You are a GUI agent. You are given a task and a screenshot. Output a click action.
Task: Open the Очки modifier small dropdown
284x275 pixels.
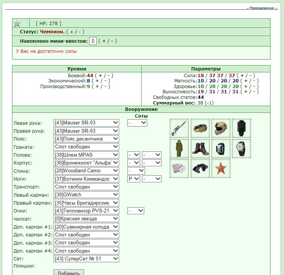[136, 211]
